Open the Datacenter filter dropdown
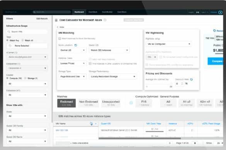 tap(27, 68)
